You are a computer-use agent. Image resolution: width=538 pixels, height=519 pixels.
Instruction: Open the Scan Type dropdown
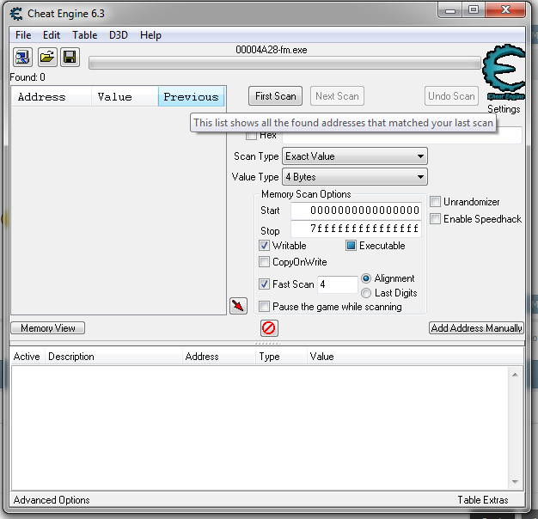click(355, 156)
